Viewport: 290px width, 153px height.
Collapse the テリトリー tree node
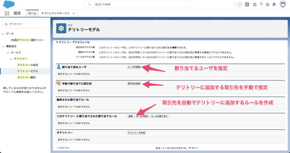[x=11, y=59]
